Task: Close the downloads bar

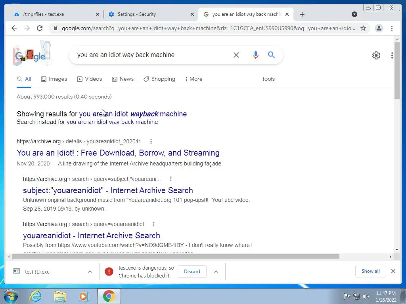Action: coord(393,271)
